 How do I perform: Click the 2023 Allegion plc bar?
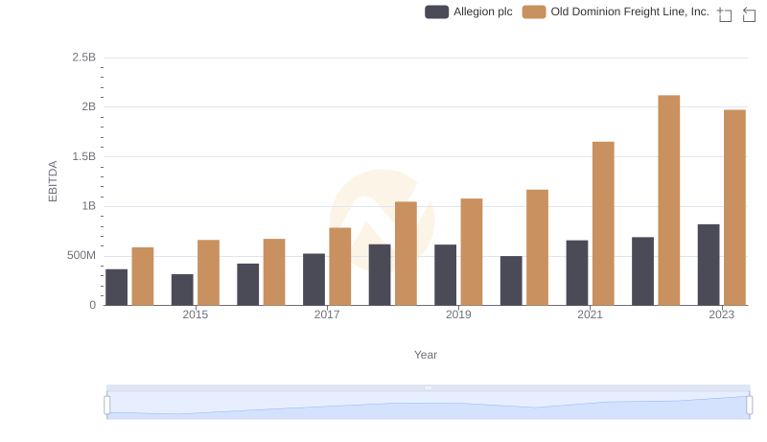(x=709, y=265)
